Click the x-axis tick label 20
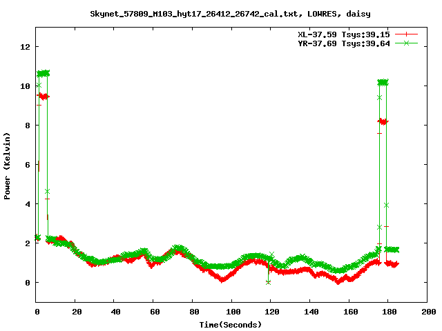This screenshot has width=442, height=331. (77, 312)
